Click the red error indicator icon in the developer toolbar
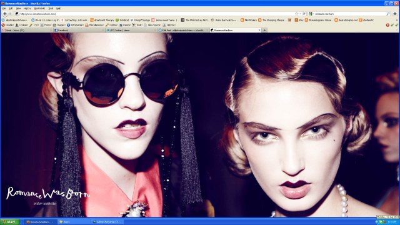Viewport: 400px width, 225px height. [x=387, y=25]
